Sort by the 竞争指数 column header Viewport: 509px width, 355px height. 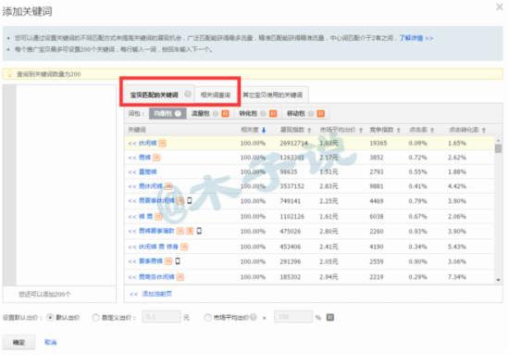pyautogui.click(x=385, y=130)
